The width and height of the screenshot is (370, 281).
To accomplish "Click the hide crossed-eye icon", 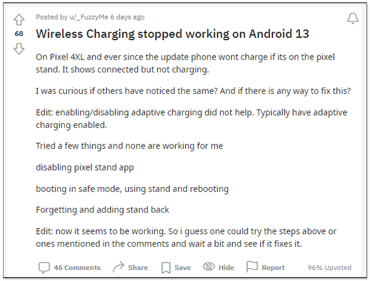I will point(209,267).
